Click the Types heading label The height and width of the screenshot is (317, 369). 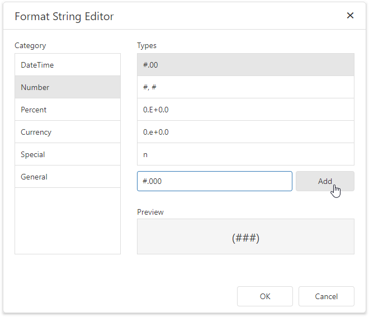point(147,46)
